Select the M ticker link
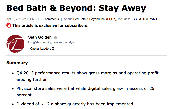The image size is (183, 109). click(140, 19)
